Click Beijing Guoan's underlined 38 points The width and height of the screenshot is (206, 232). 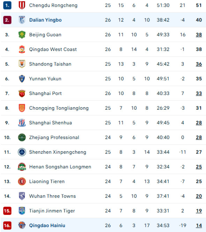point(199,35)
